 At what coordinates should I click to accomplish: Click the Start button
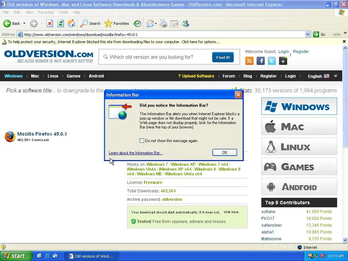pos(16,256)
